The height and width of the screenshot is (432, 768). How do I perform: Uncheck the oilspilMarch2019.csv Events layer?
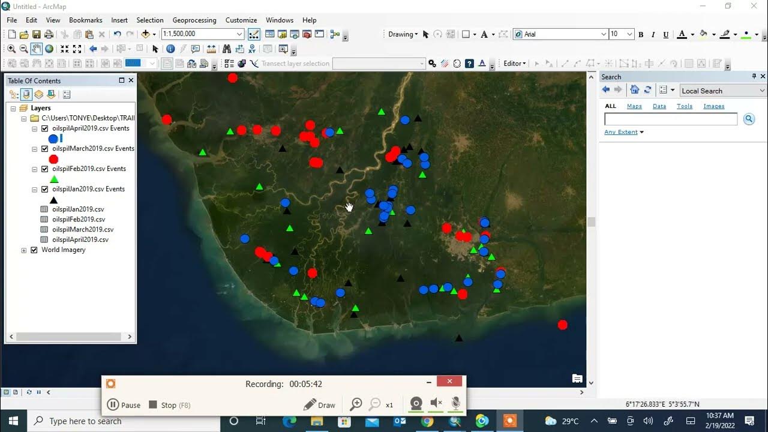pyautogui.click(x=44, y=149)
